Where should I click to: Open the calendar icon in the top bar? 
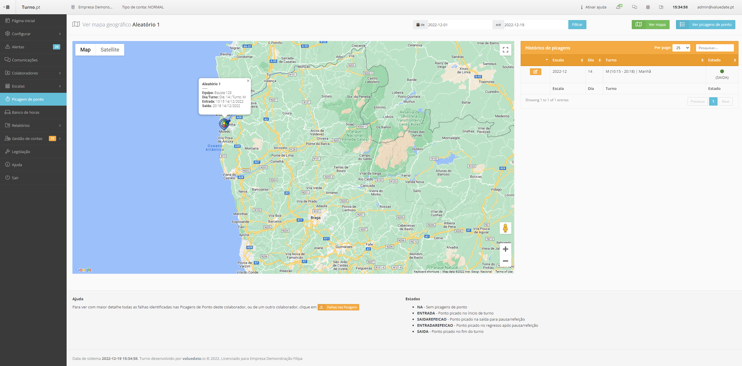tap(648, 7)
